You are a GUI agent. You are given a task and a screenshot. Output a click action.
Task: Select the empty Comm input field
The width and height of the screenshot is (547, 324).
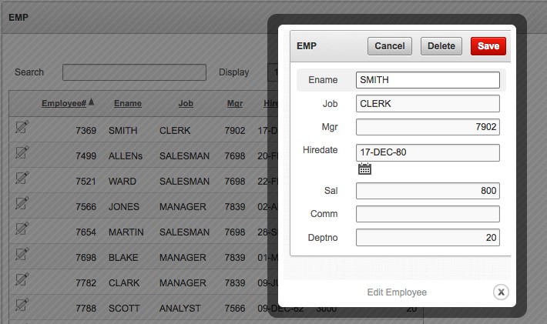click(428, 214)
